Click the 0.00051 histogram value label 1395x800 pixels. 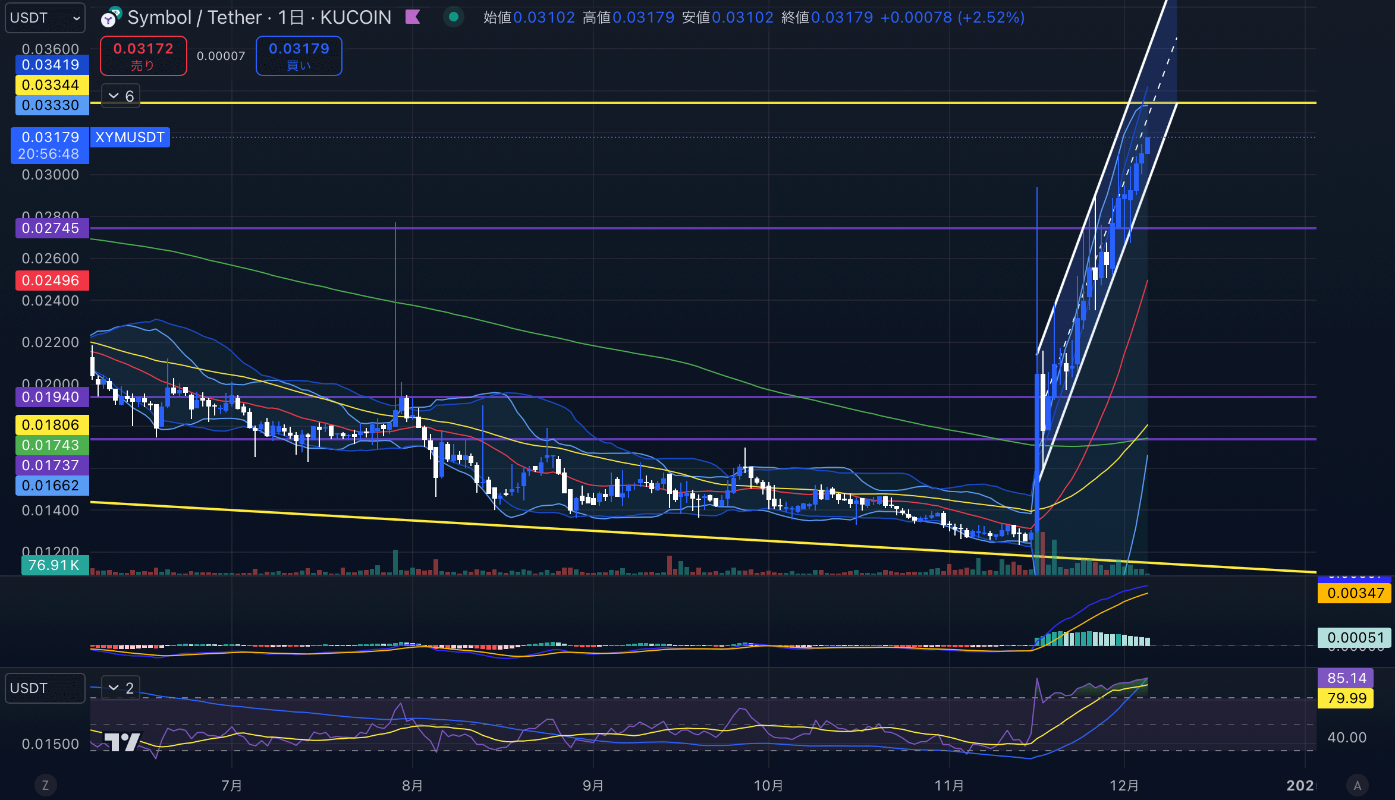click(x=1355, y=638)
